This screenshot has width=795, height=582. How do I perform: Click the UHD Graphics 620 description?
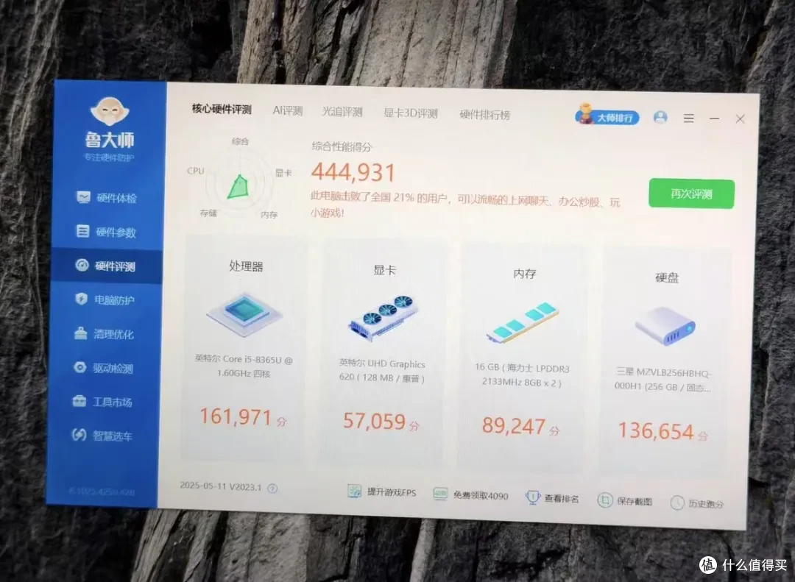click(382, 370)
